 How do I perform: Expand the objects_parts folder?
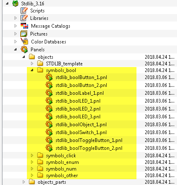[24, 182]
